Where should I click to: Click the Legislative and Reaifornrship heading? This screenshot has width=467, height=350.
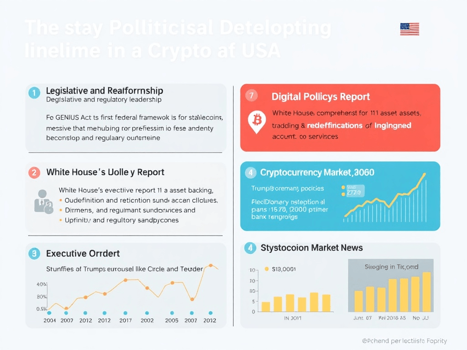(x=104, y=91)
